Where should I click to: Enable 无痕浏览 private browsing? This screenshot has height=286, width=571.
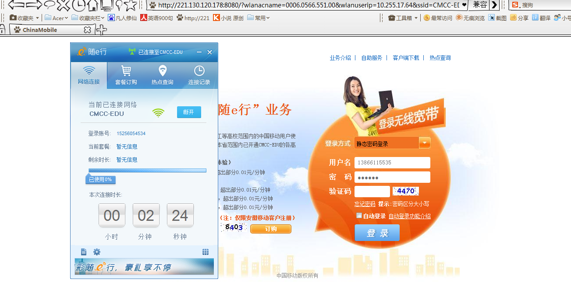point(471,18)
